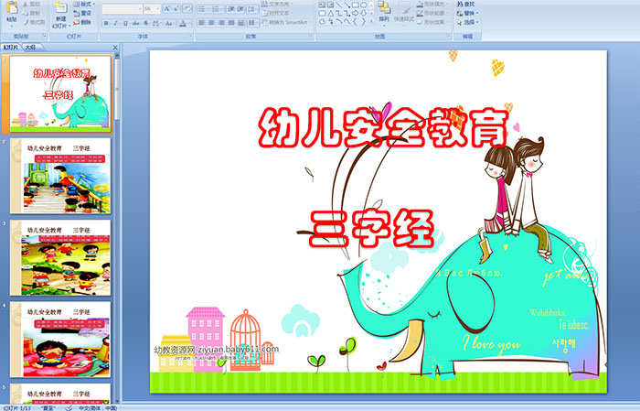The height and width of the screenshot is (411, 640).
Task: Select the triangle shape in gallery
Action: (331, 14)
